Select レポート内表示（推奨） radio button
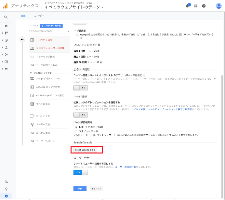The width and height of the screenshot is (225, 200). click(x=76, y=127)
